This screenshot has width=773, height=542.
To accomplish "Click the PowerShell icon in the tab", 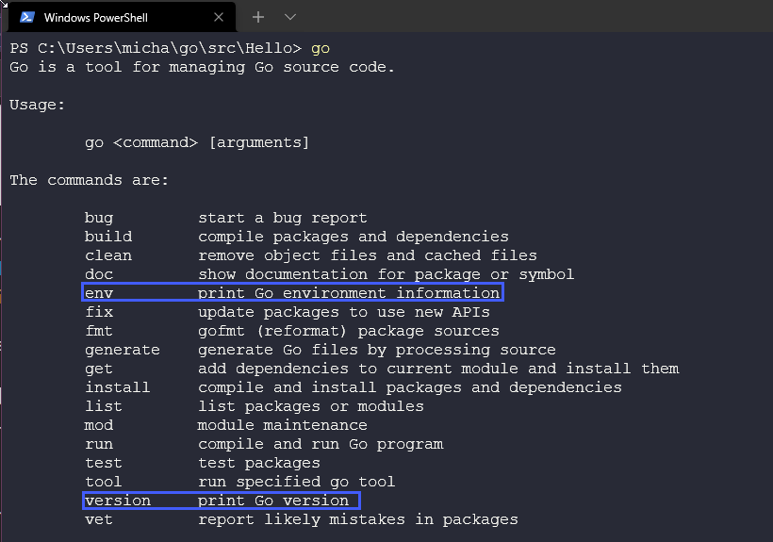I will pyautogui.click(x=27, y=17).
